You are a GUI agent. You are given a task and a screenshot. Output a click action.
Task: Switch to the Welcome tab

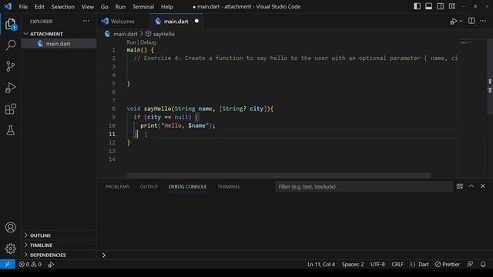(123, 22)
